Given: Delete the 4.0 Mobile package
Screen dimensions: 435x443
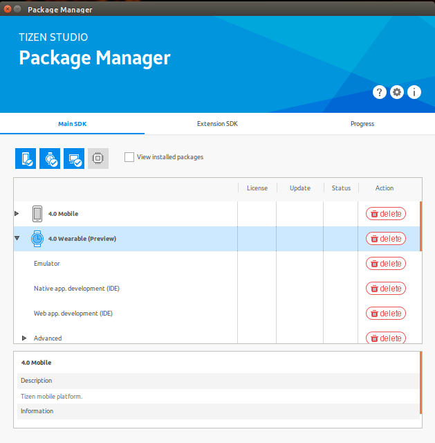Looking at the screenshot, I should click(x=386, y=214).
